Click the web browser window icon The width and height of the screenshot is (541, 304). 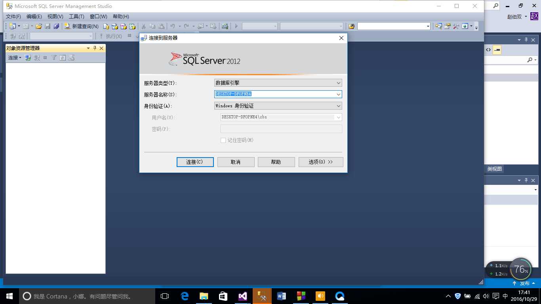(x=465, y=26)
